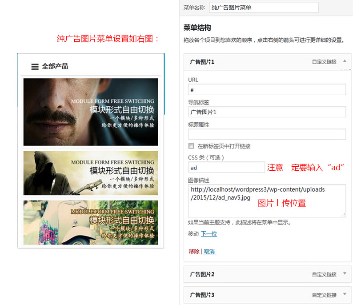Image resolution: width=353 pixels, height=305 pixels.
Task: Select the first mustache man ad banner
Action: [91, 112]
